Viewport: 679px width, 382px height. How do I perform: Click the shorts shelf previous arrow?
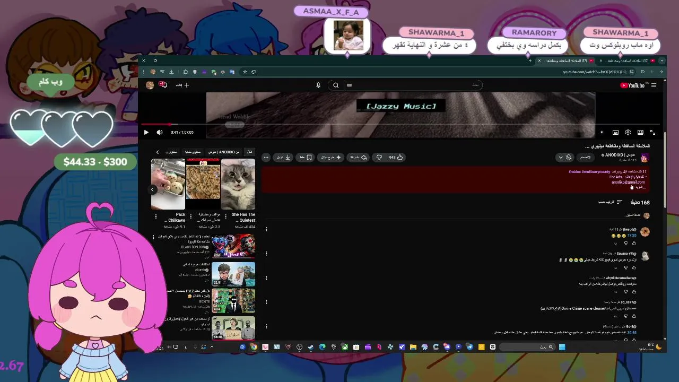152,189
